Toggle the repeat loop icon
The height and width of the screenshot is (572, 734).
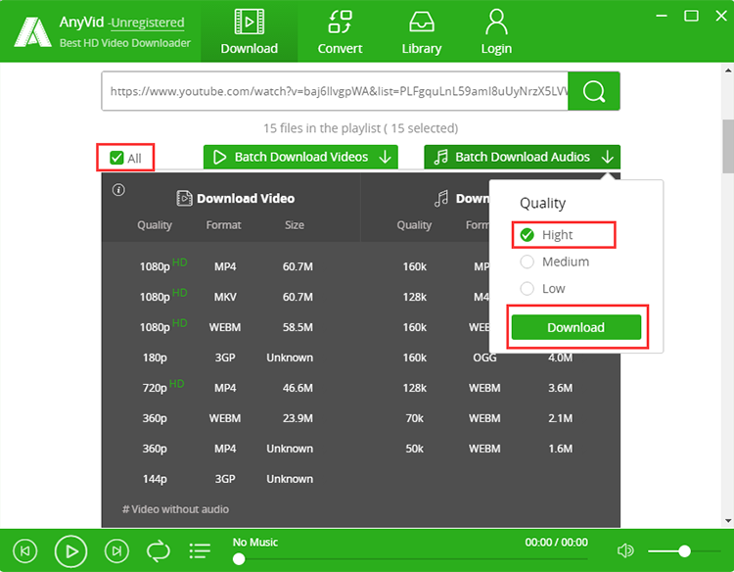(159, 550)
